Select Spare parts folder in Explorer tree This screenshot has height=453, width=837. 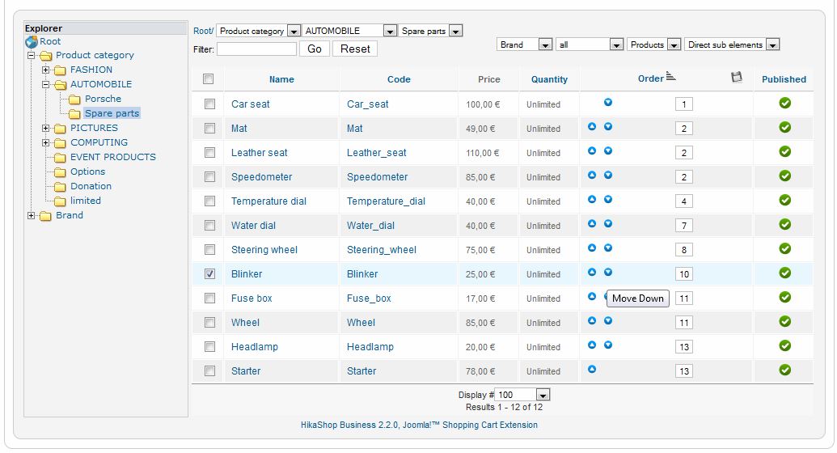(x=112, y=113)
